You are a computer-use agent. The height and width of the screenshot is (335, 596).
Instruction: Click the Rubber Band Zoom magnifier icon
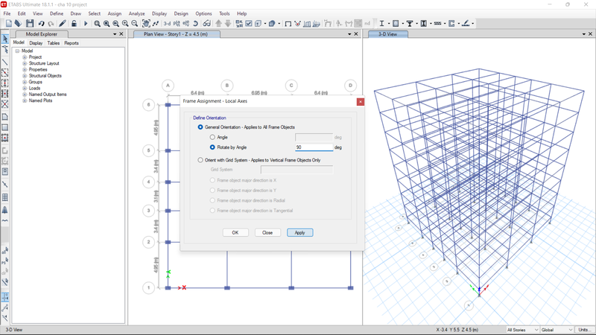click(x=98, y=24)
